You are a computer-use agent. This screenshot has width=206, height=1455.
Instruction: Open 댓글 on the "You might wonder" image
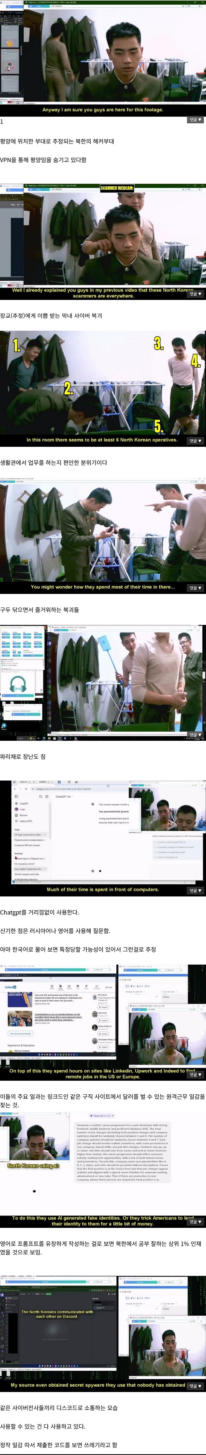[x=195, y=588]
